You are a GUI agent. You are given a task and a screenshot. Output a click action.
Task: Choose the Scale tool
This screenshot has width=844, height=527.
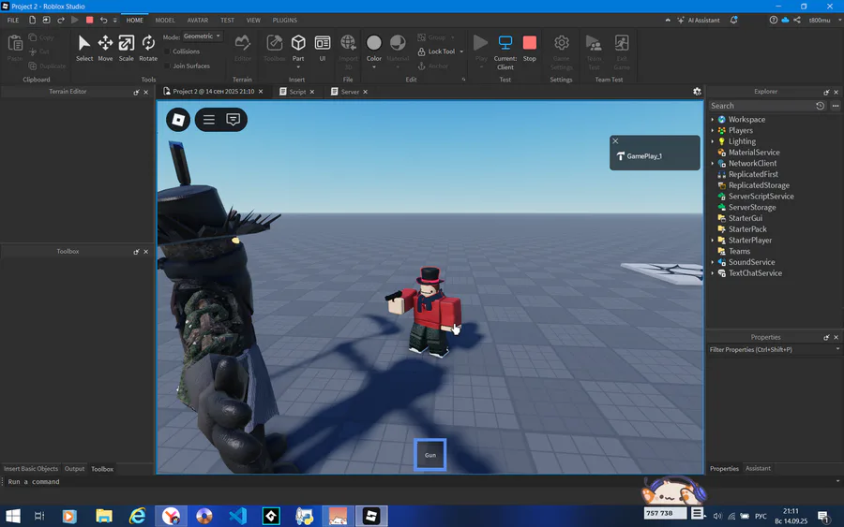coord(126,49)
